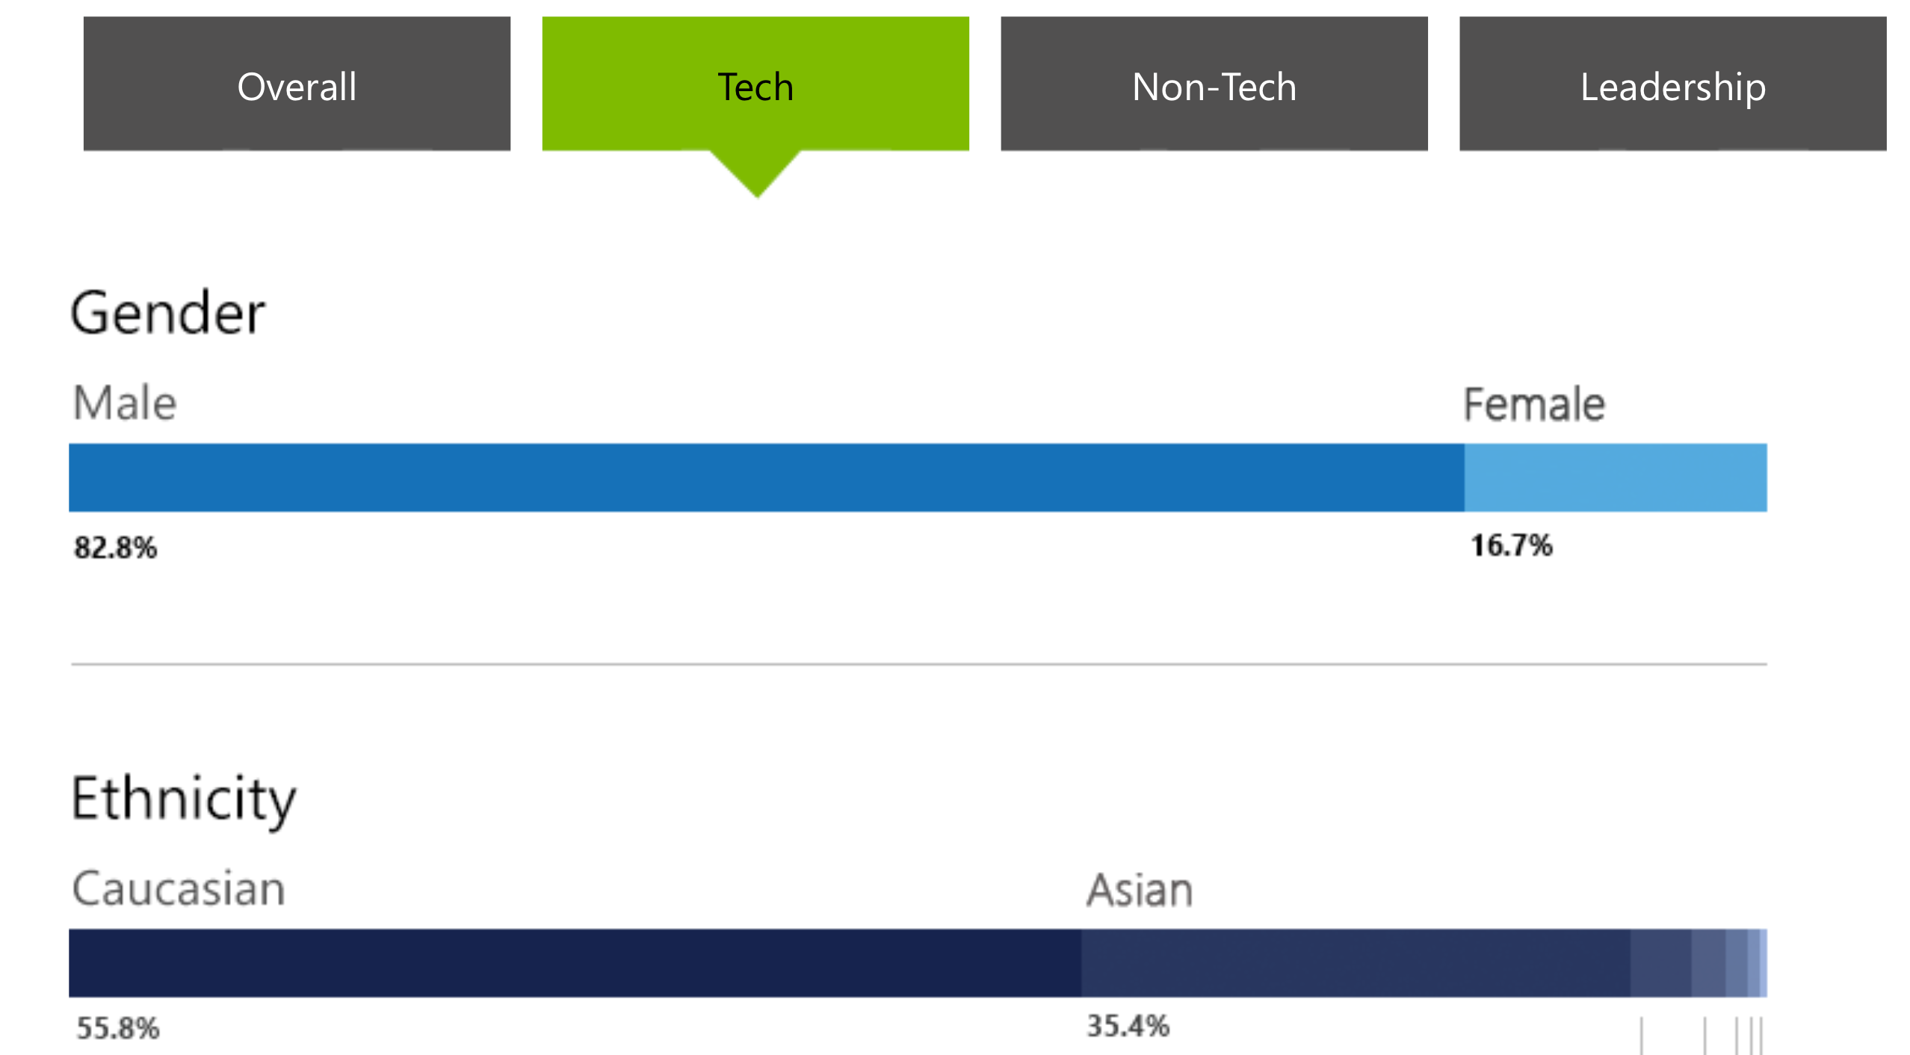Click the 35.4% Asian percentage value
This screenshot has width=1910, height=1055.
[1128, 1026]
